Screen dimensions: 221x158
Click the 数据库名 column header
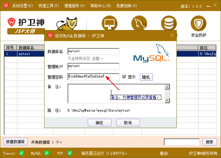click(x=31, y=48)
